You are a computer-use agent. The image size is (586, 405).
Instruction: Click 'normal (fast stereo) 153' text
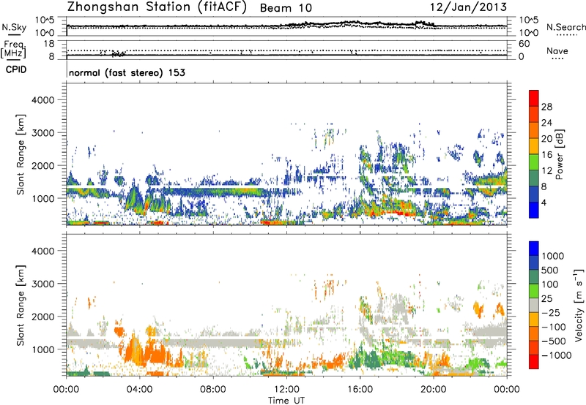click(x=127, y=72)
